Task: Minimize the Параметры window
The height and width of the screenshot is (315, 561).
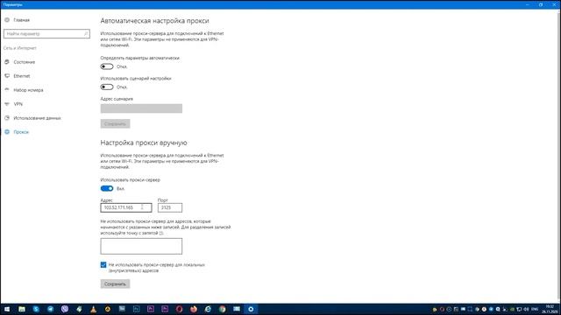Action: coord(528,4)
